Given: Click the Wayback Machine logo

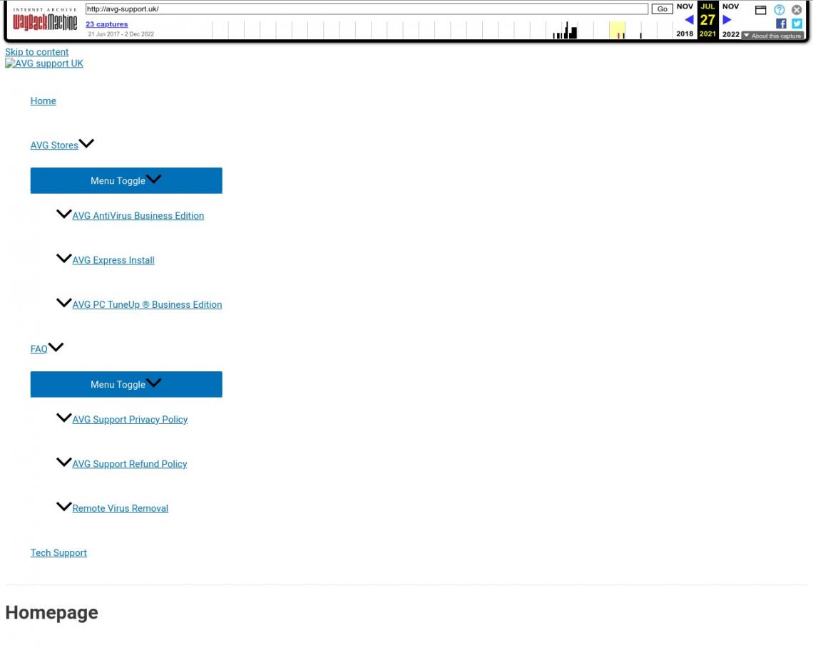Looking at the screenshot, I should pyautogui.click(x=45, y=22).
